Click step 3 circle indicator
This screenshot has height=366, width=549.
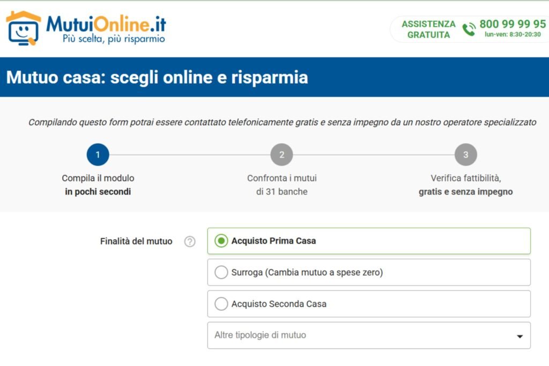pos(465,155)
